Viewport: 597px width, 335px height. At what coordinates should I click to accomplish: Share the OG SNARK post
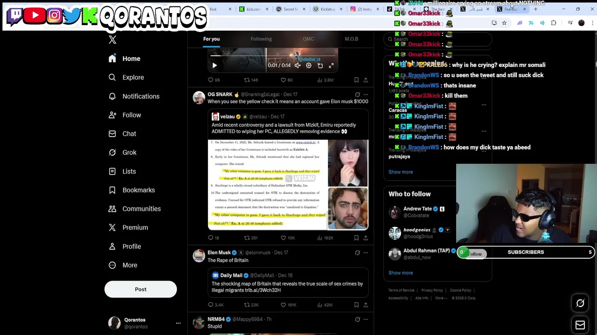point(366,238)
